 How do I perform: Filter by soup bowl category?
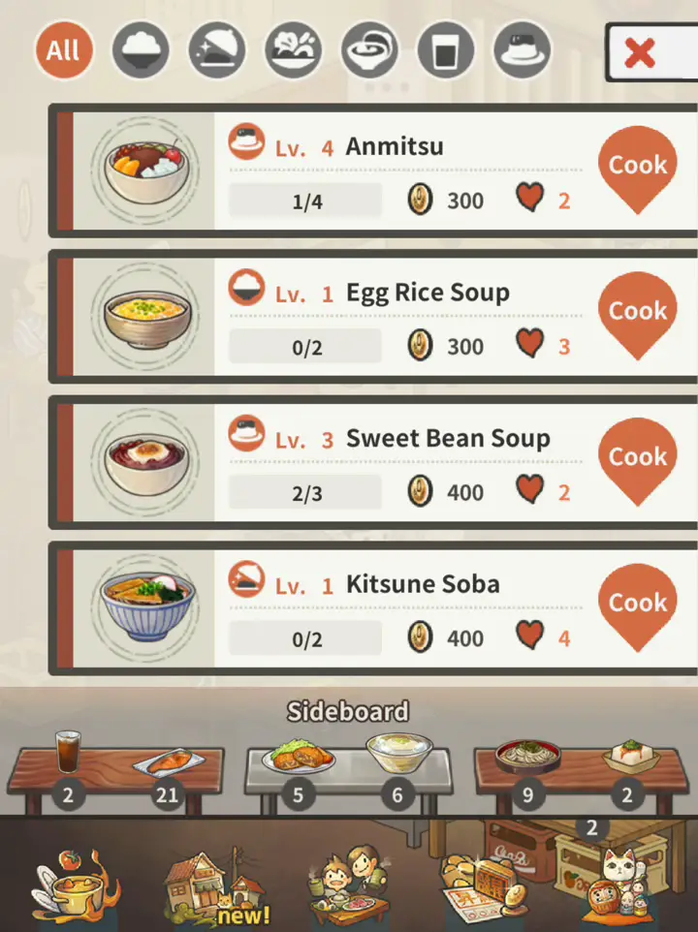pos(369,50)
